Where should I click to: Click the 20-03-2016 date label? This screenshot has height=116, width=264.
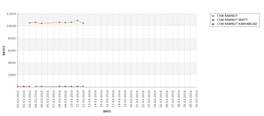coord(131,99)
